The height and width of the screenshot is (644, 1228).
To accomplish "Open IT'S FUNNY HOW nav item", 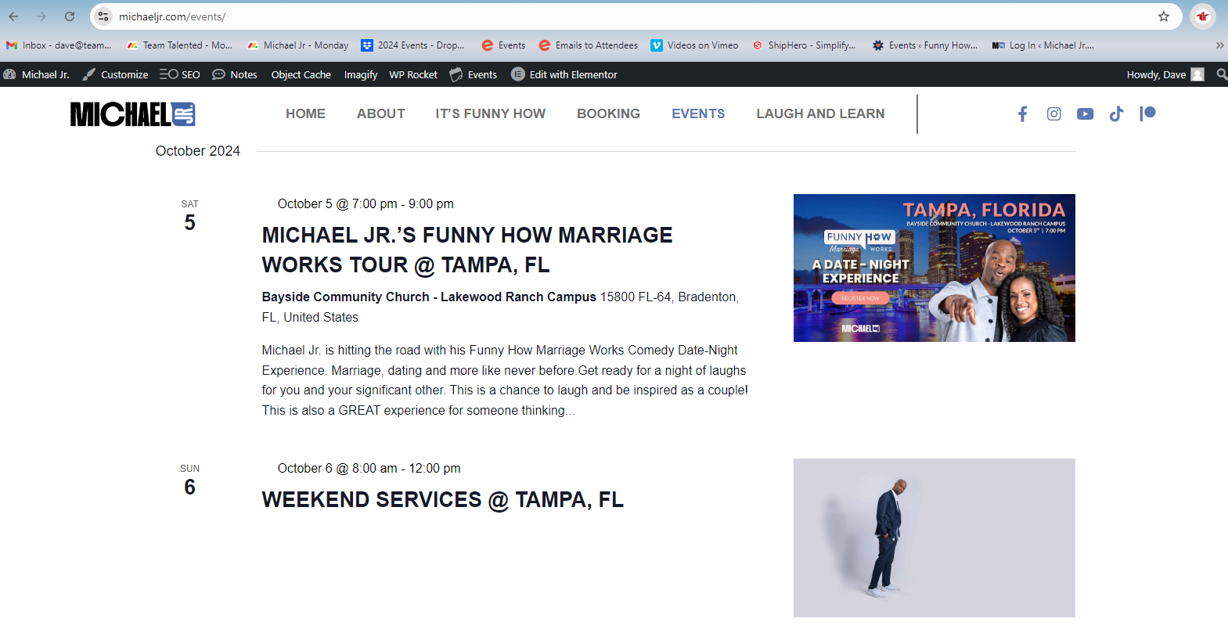I will coord(491,113).
